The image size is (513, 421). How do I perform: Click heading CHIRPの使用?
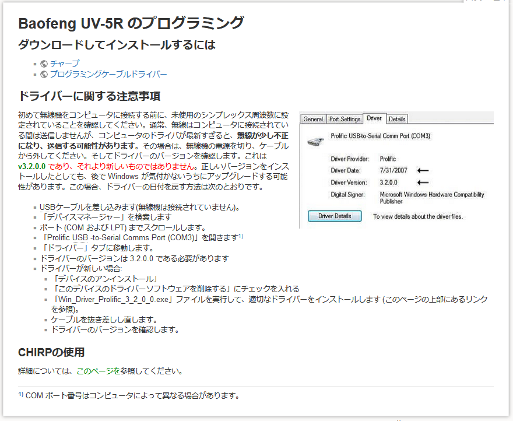click(51, 352)
